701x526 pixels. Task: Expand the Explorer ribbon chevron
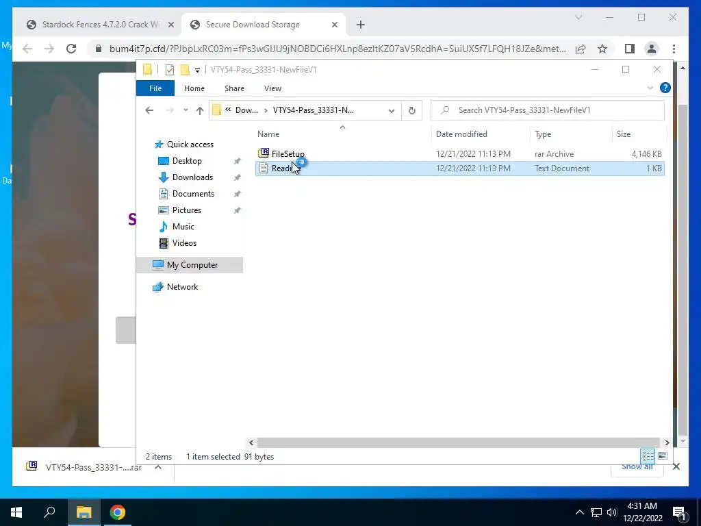(x=650, y=88)
